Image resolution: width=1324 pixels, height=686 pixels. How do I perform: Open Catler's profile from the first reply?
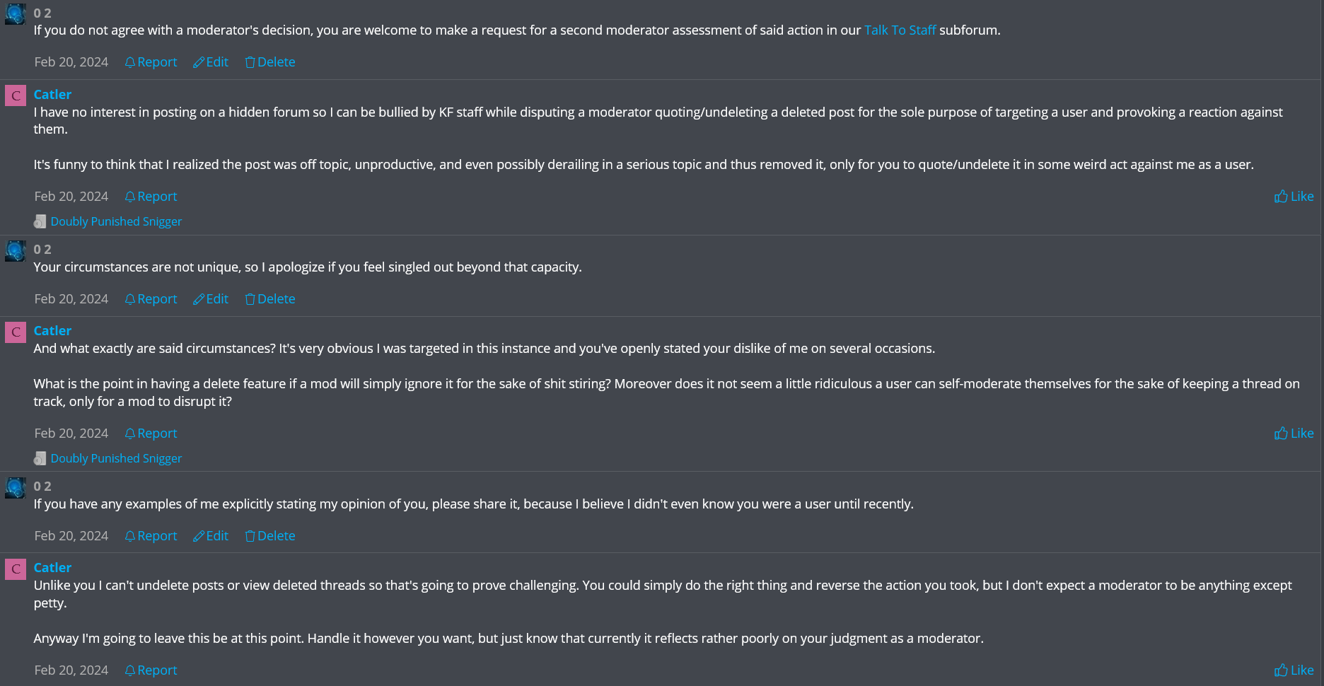pyautogui.click(x=52, y=95)
